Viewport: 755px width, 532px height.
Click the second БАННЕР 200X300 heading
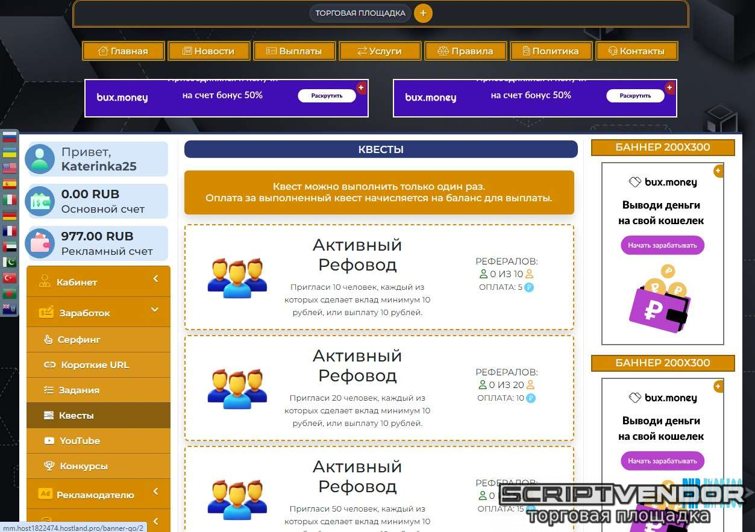point(663,363)
